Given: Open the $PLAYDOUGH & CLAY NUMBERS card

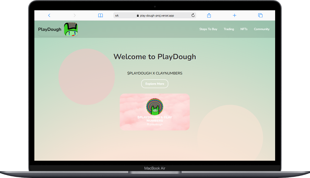Looking at the screenshot, I should click(154, 112).
